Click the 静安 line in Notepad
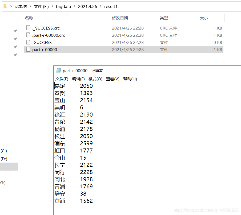 (x=70, y=194)
